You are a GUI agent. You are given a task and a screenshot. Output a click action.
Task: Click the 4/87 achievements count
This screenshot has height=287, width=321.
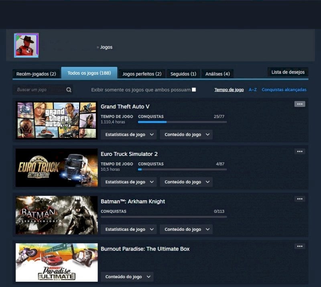point(220,164)
